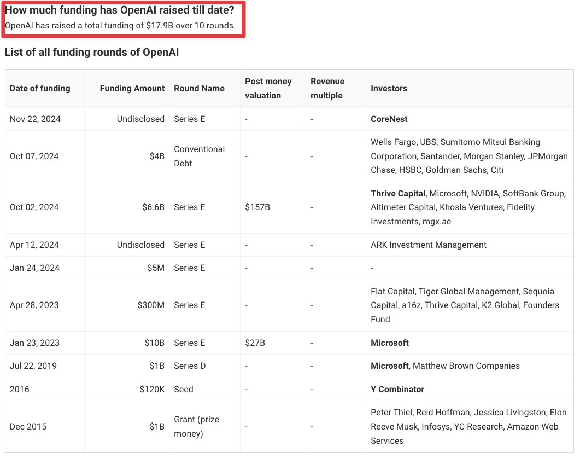Click 'Series E' in the Oct 02, 2024 row
Screen dimensions: 580x464
coord(189,207)
